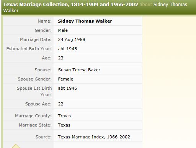Click the spouse birth year abt 1946
This screenshot has width=196, height=148.
pos(67,88)
